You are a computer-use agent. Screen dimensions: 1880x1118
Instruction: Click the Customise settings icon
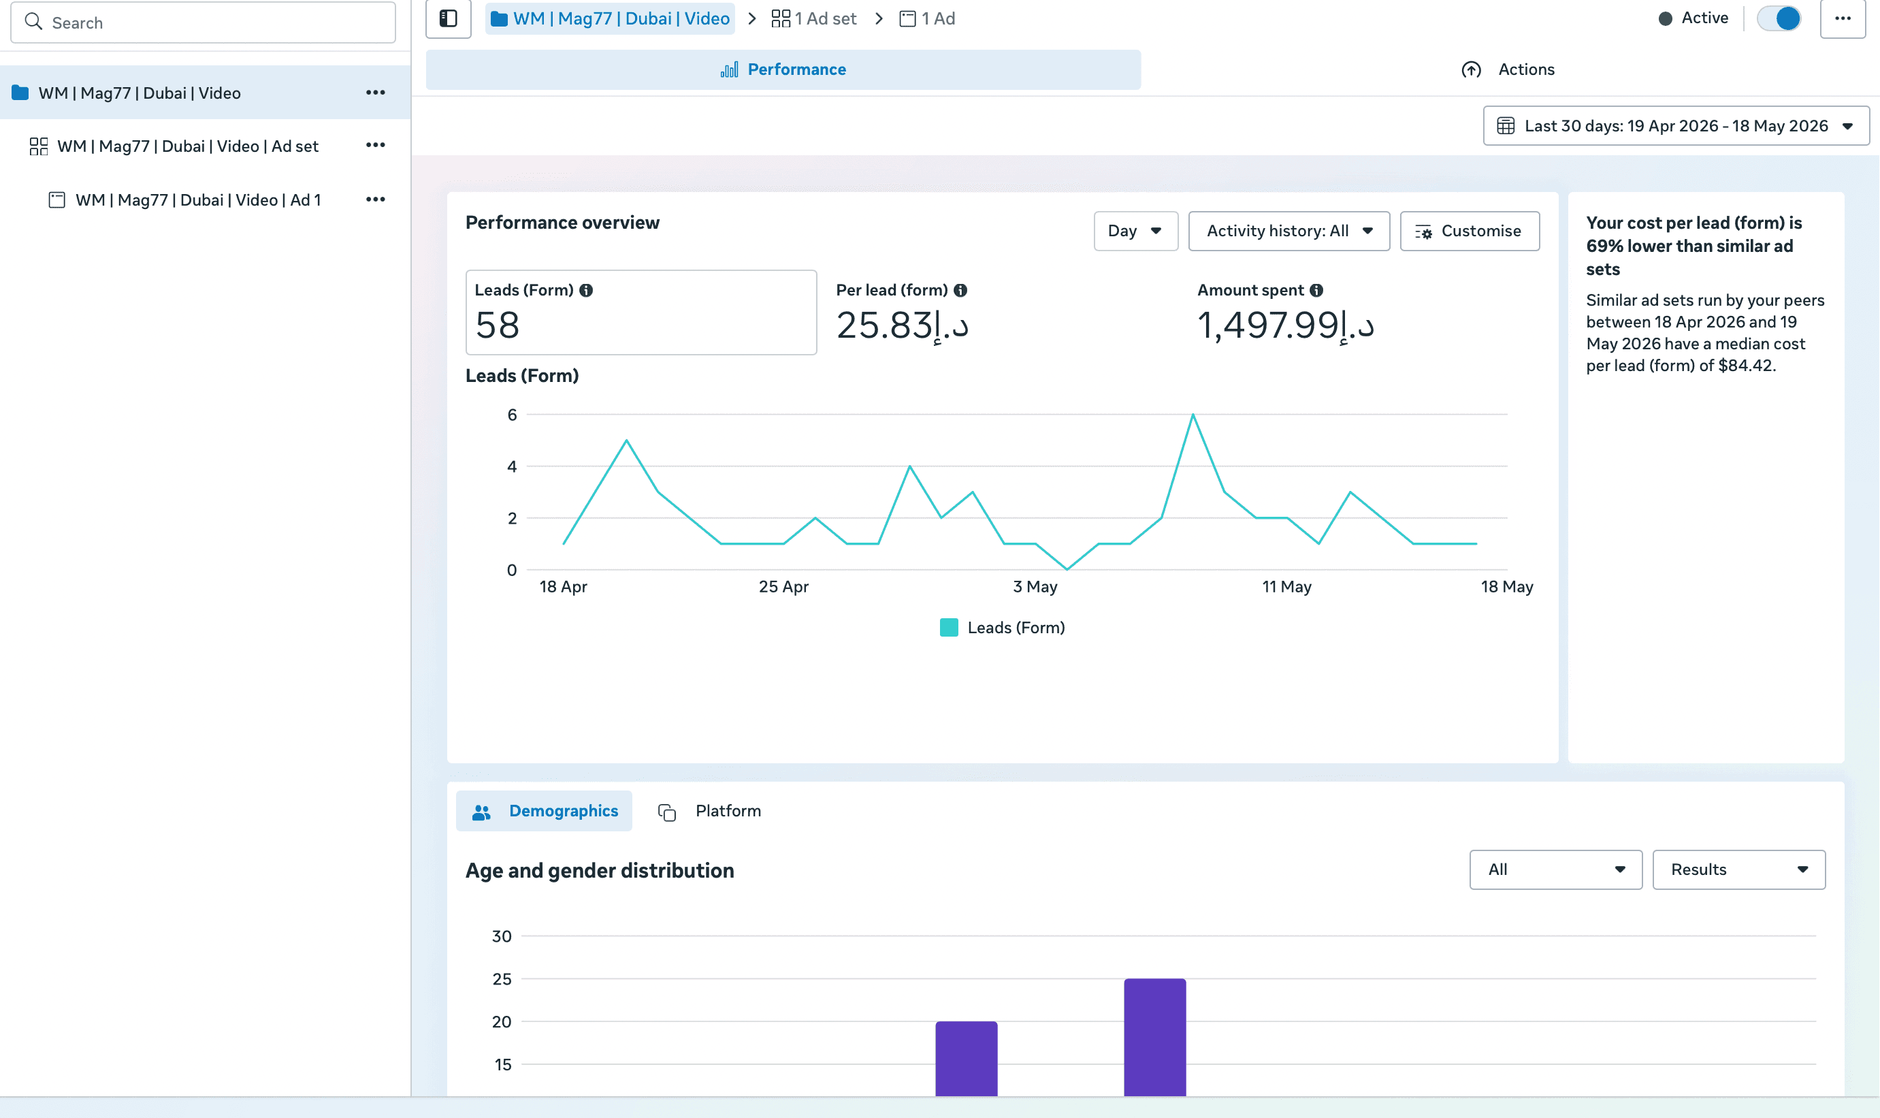[1423, 231]
